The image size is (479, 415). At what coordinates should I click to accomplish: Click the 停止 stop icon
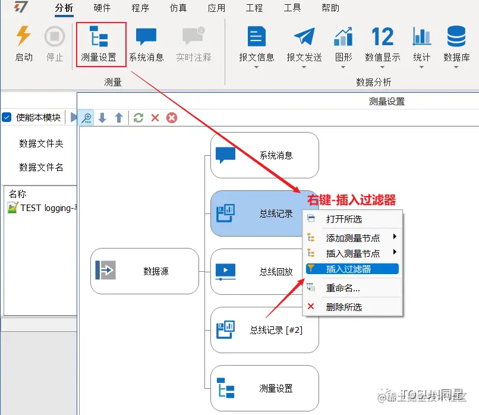(x=55, y=36)
